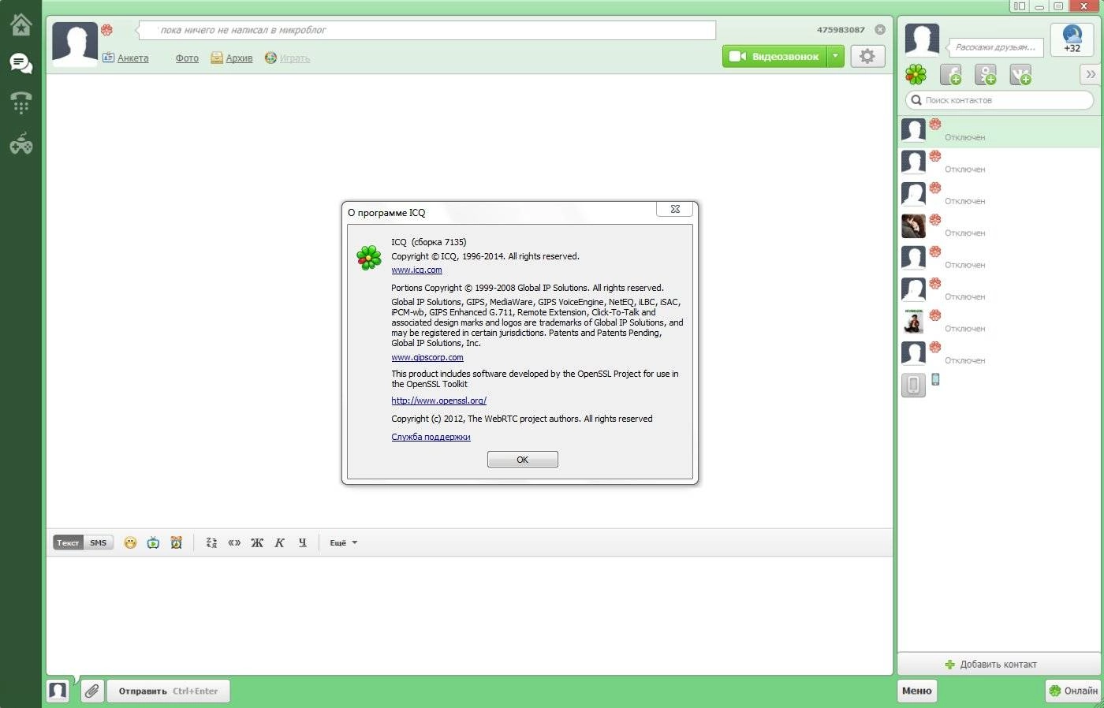The width and height of the screenshot is (1104, 708).
Task: Click own avatar button beside attach
Action: (x=58, y=691)
